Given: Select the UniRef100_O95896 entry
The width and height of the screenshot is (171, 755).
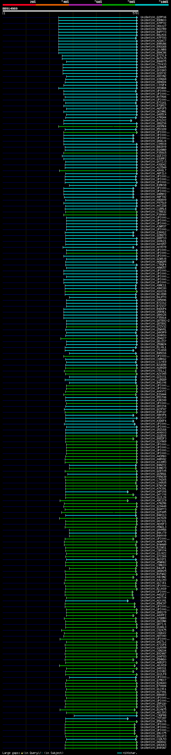Looking at the screenshot, I should point(153,300).
